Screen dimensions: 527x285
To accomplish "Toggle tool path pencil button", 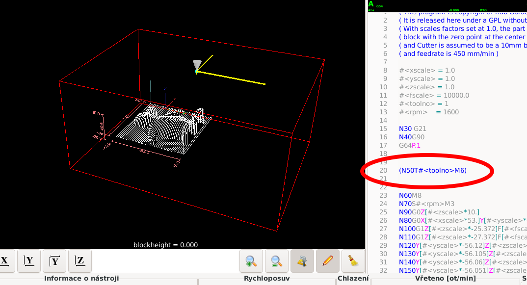I will pos(328,261).
